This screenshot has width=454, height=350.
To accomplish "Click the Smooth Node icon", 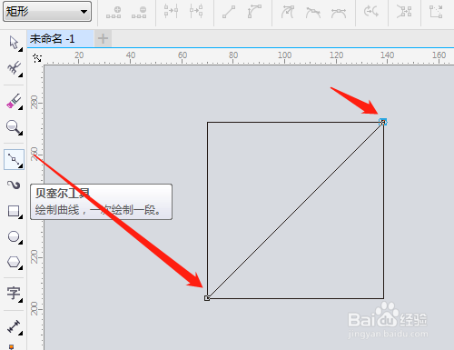I will point(313,13).
